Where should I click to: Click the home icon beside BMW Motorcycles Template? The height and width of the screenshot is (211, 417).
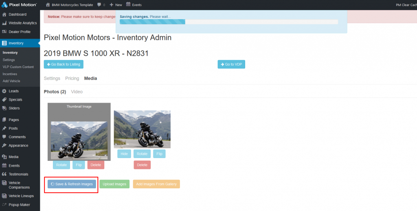(x=48, y=5)
